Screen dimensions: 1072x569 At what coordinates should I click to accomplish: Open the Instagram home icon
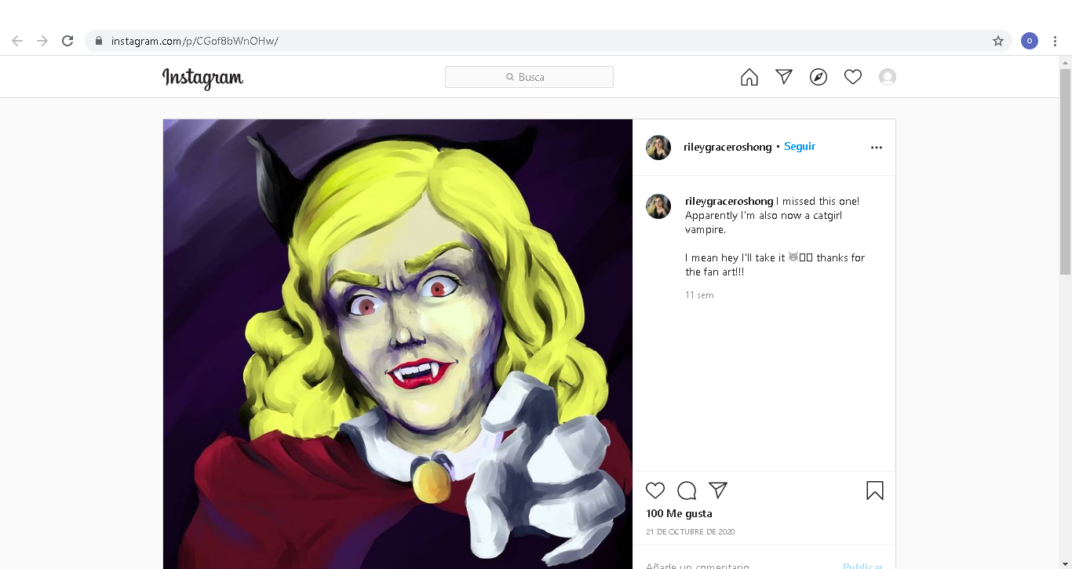tap(749, 77)
